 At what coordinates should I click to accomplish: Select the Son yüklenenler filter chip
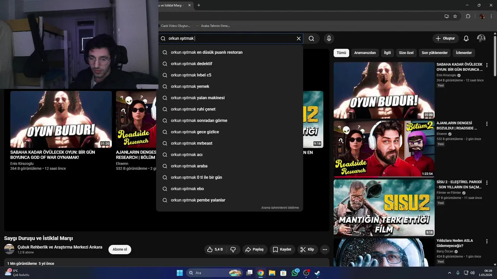tap(434, 53)
